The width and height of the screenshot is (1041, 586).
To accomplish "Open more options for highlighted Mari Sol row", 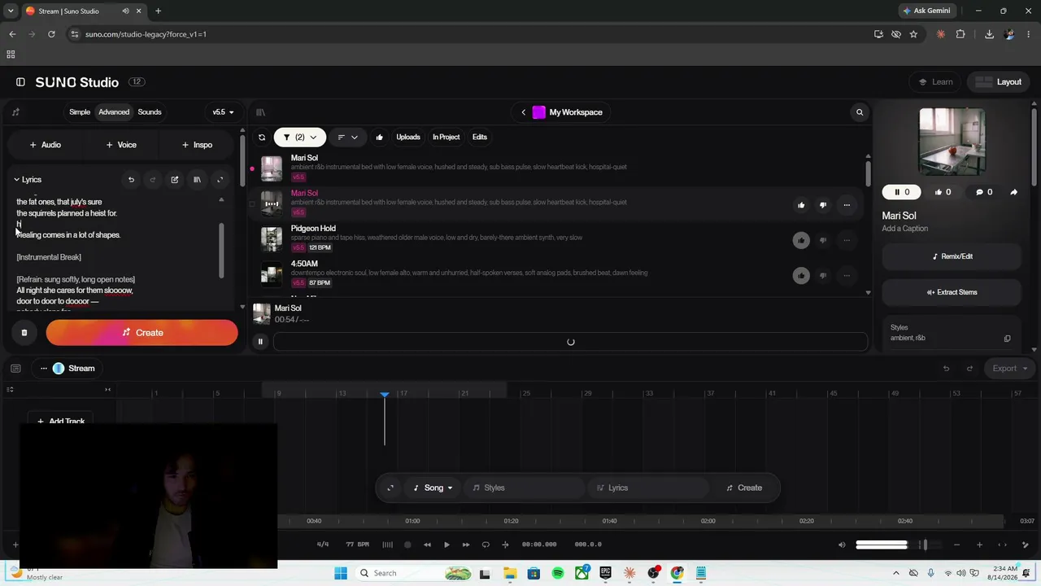I will tap(847, 205).
